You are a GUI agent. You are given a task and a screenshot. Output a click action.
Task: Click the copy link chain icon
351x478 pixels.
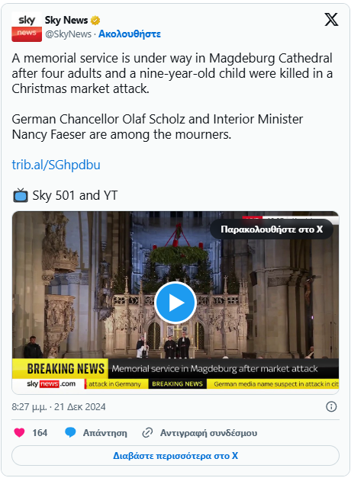147,432
